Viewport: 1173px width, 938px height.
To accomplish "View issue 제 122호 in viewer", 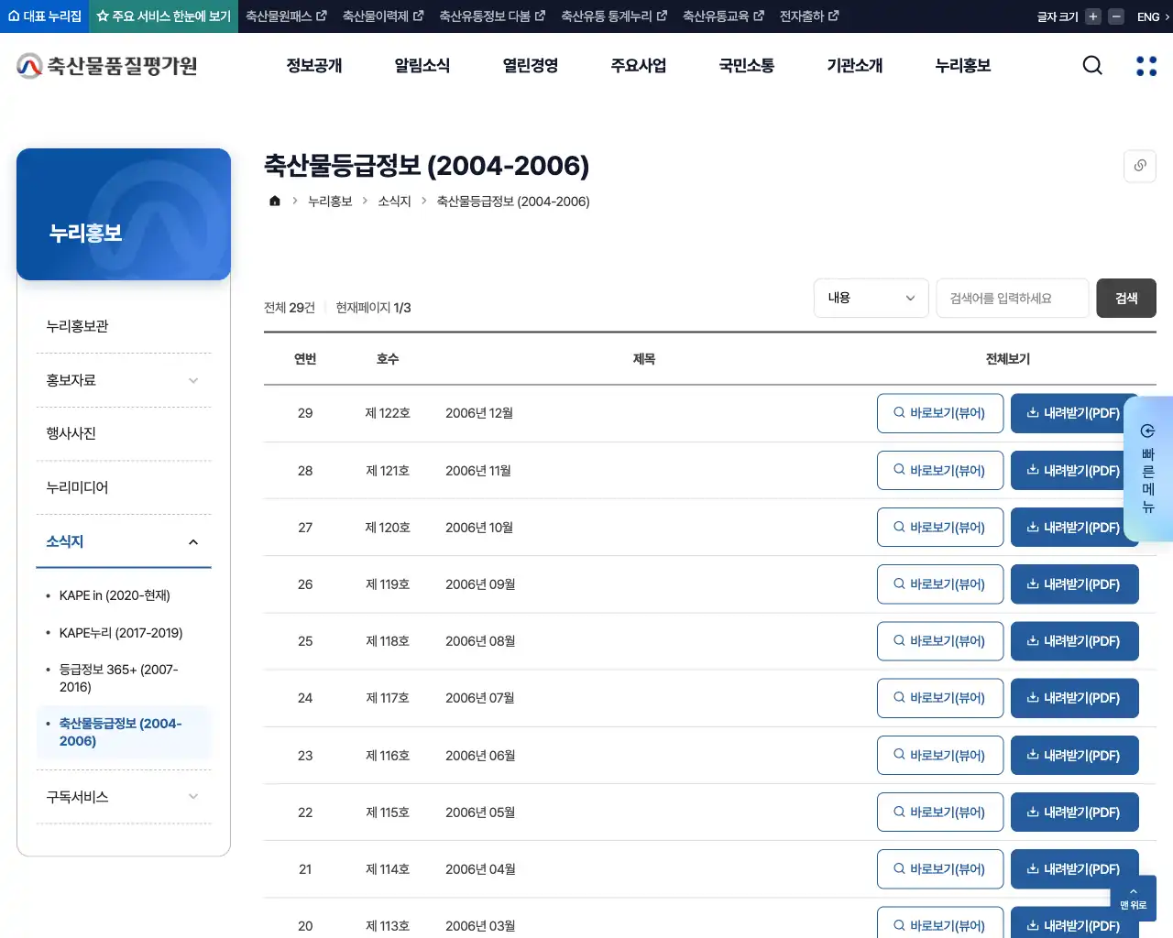I will click(x=940, y=413).
